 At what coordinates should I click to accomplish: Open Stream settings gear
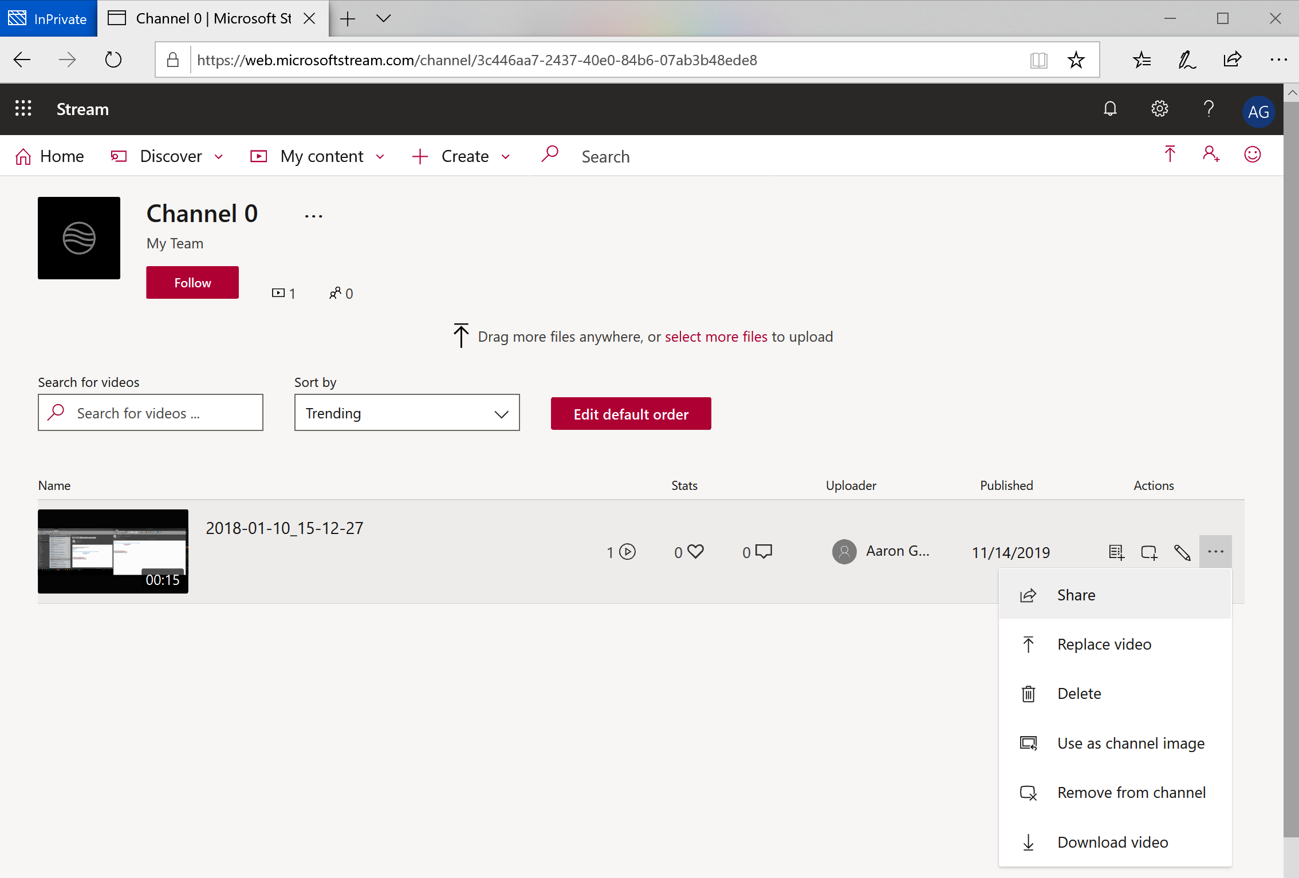click(1159, 109)
